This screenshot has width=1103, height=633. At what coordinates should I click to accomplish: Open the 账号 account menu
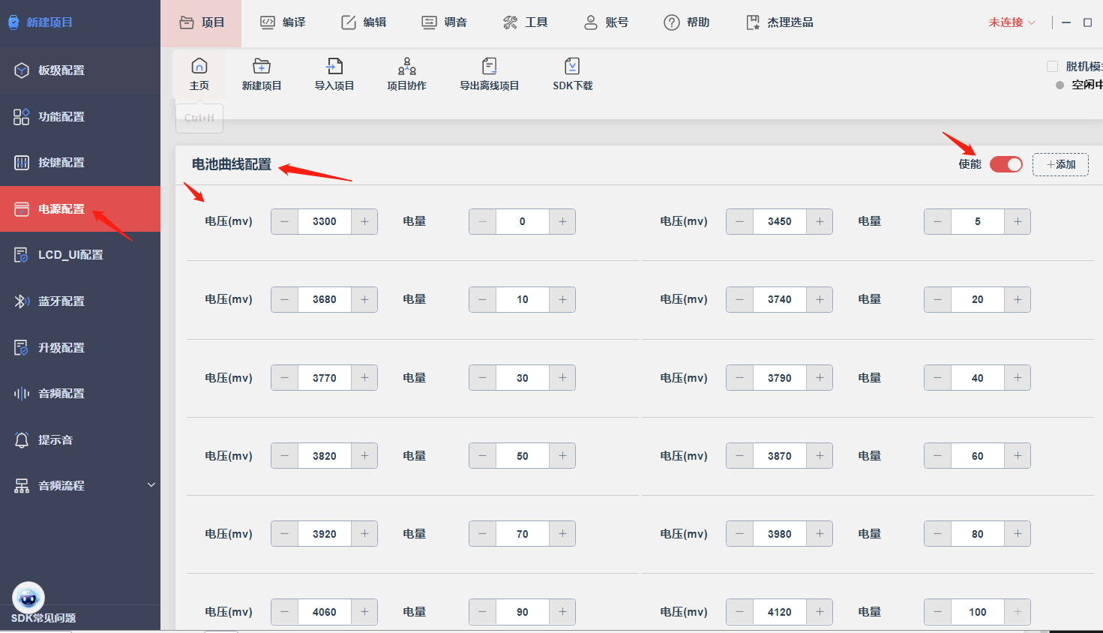(607, 22)
